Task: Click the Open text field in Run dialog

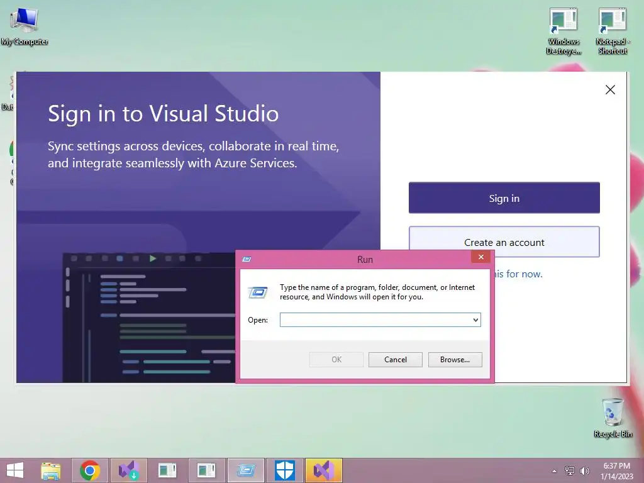Action: [375, 320]
